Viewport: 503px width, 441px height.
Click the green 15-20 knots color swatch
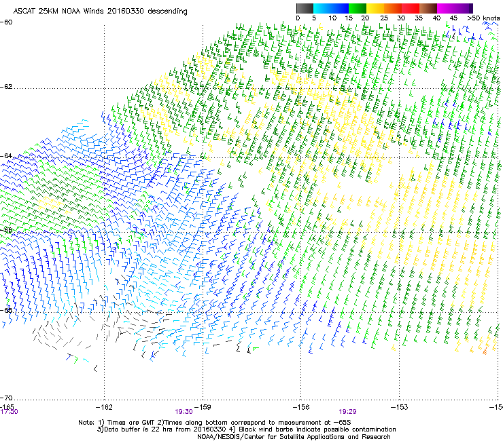click(358, 8)
